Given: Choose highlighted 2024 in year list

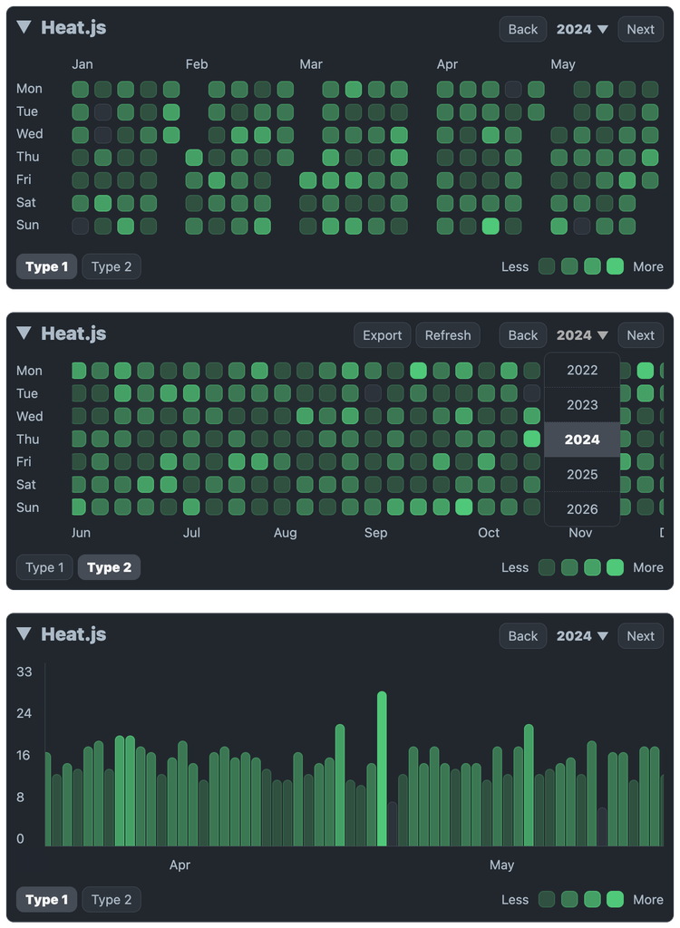Looking at the screenshot, I should [x=582, y=440].
